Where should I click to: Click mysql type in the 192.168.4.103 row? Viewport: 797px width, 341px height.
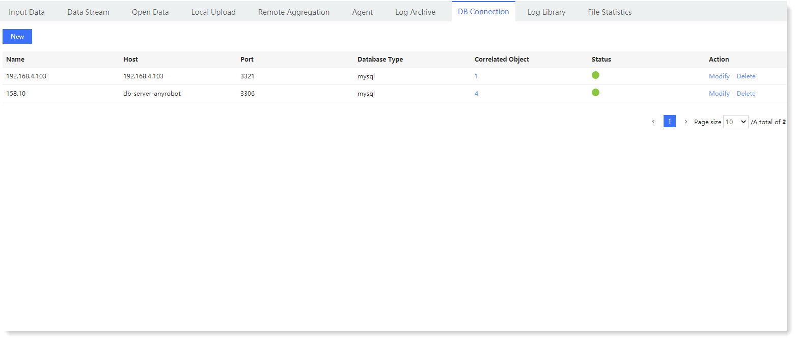366,76
